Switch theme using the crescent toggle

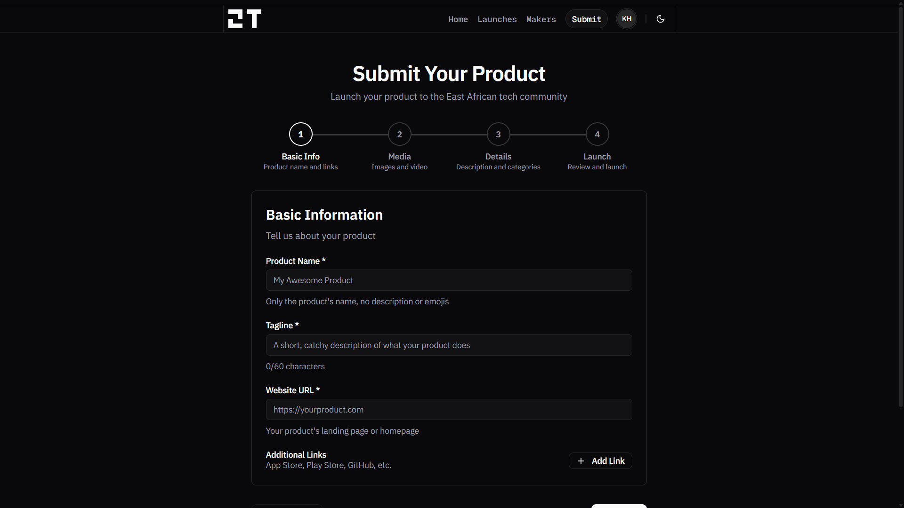pyautogui.click(x=660, y=19)
